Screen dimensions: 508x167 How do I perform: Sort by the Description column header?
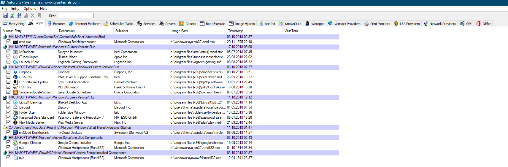coord(85,31)
